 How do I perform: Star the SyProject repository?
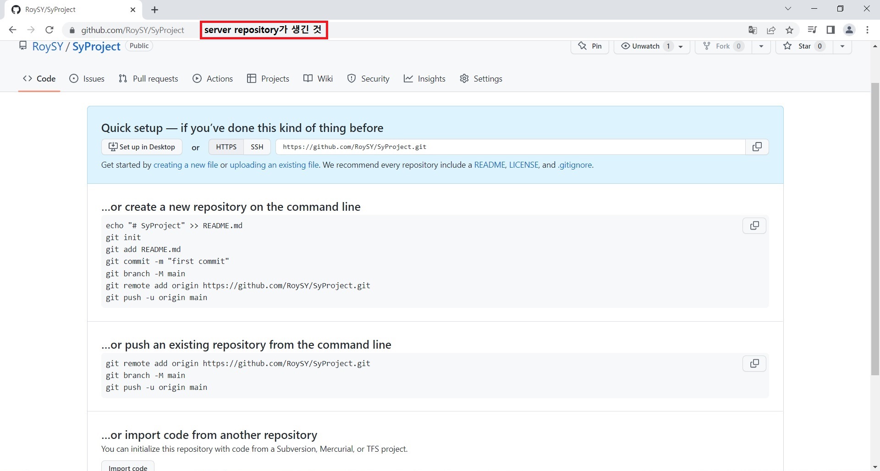tap(804, 46)
